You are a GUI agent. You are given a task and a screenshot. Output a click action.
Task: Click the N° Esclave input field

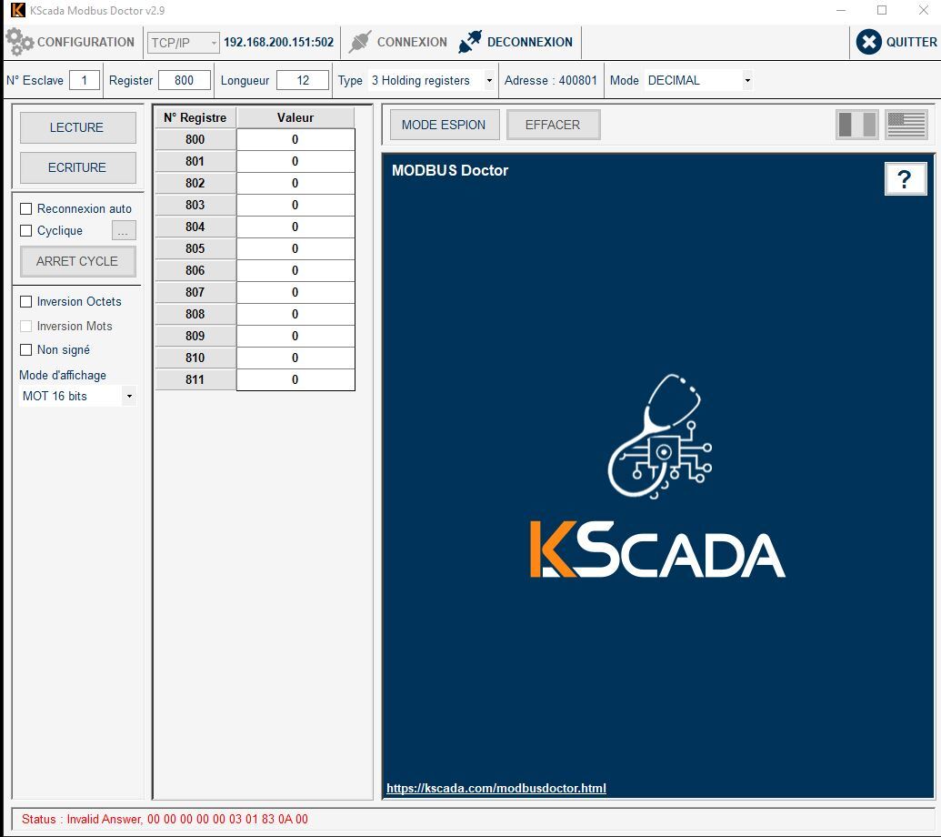tap(84, 80)
